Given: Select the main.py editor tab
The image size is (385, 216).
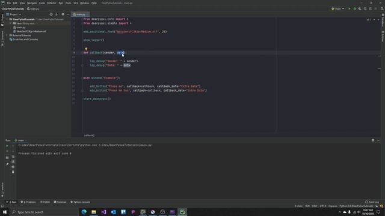Looking at the screenshot, I should (80, 14).
